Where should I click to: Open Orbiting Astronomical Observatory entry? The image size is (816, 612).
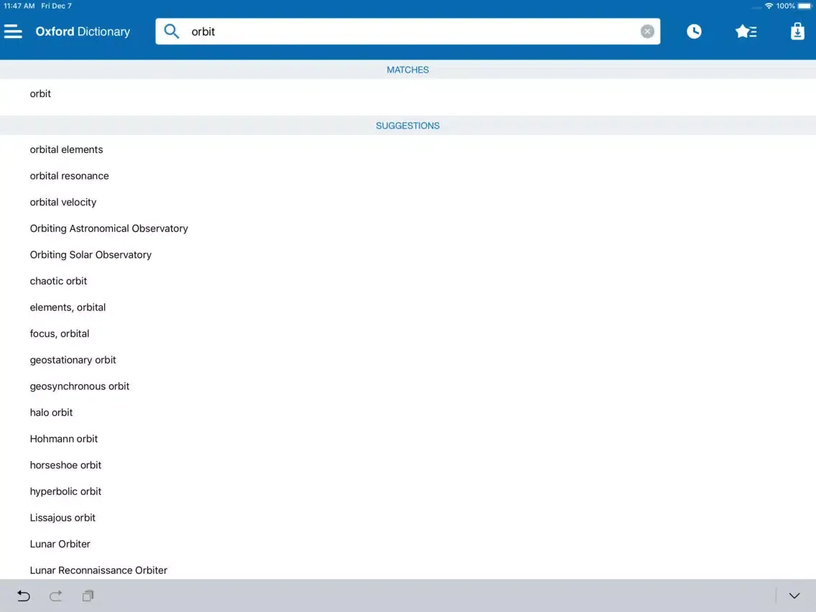click(108, 228)
